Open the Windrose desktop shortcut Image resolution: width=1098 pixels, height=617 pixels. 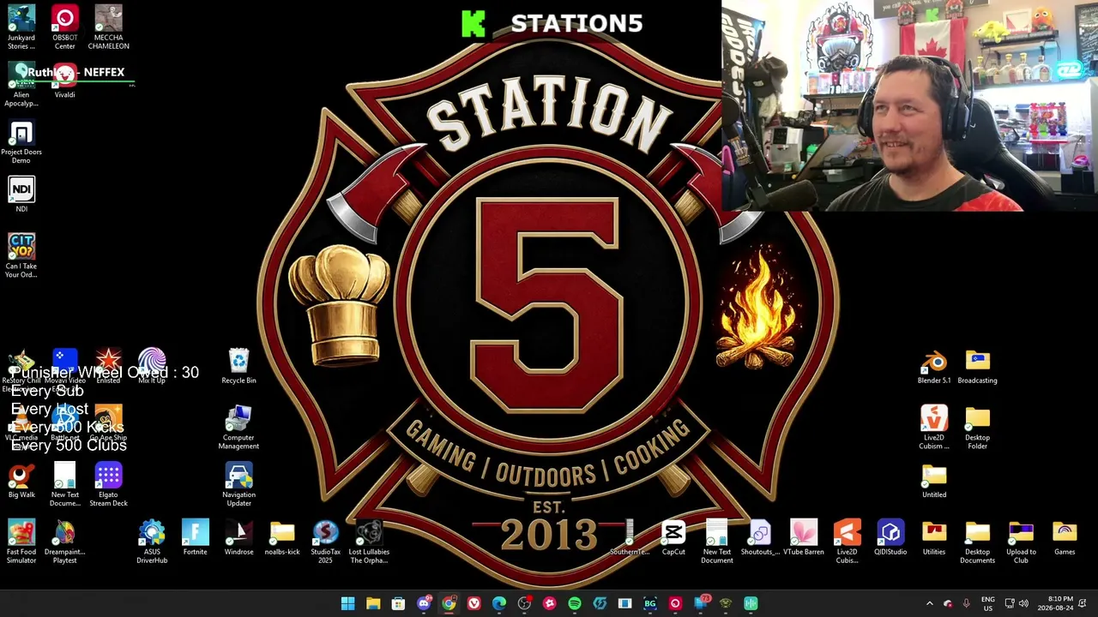pyautogui.click(x=238, y=538)
